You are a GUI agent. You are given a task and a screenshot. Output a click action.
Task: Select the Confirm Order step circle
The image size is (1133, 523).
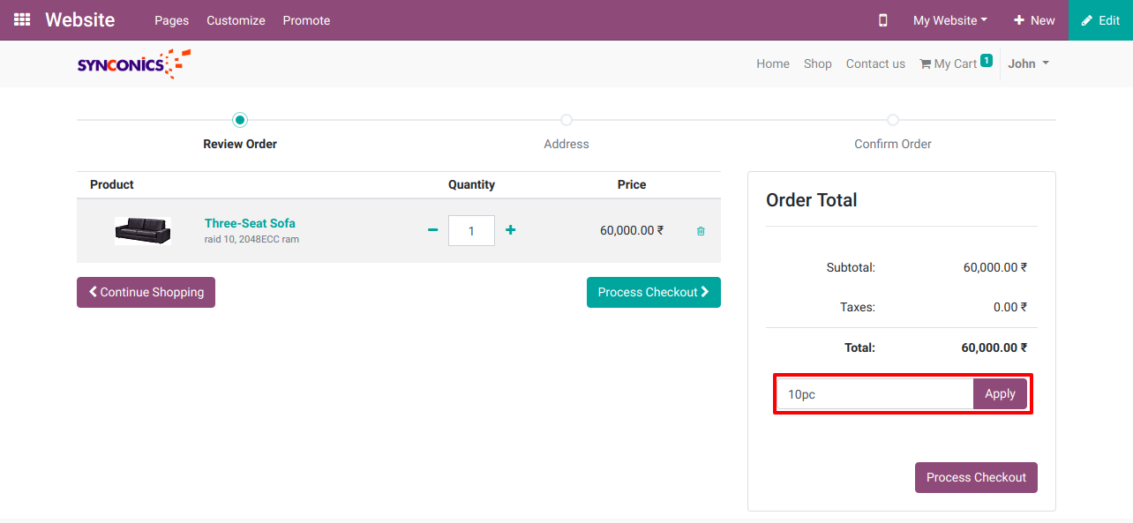(893, 120)
